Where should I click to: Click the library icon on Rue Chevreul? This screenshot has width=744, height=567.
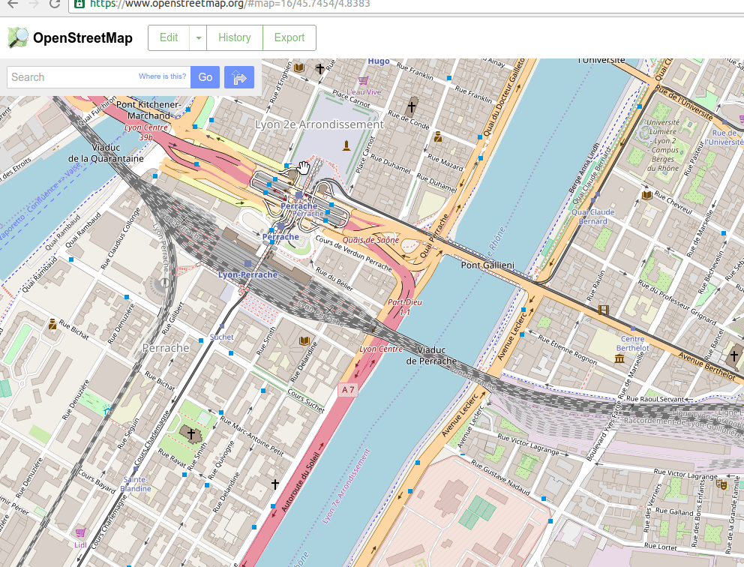[x=646, y=195]
